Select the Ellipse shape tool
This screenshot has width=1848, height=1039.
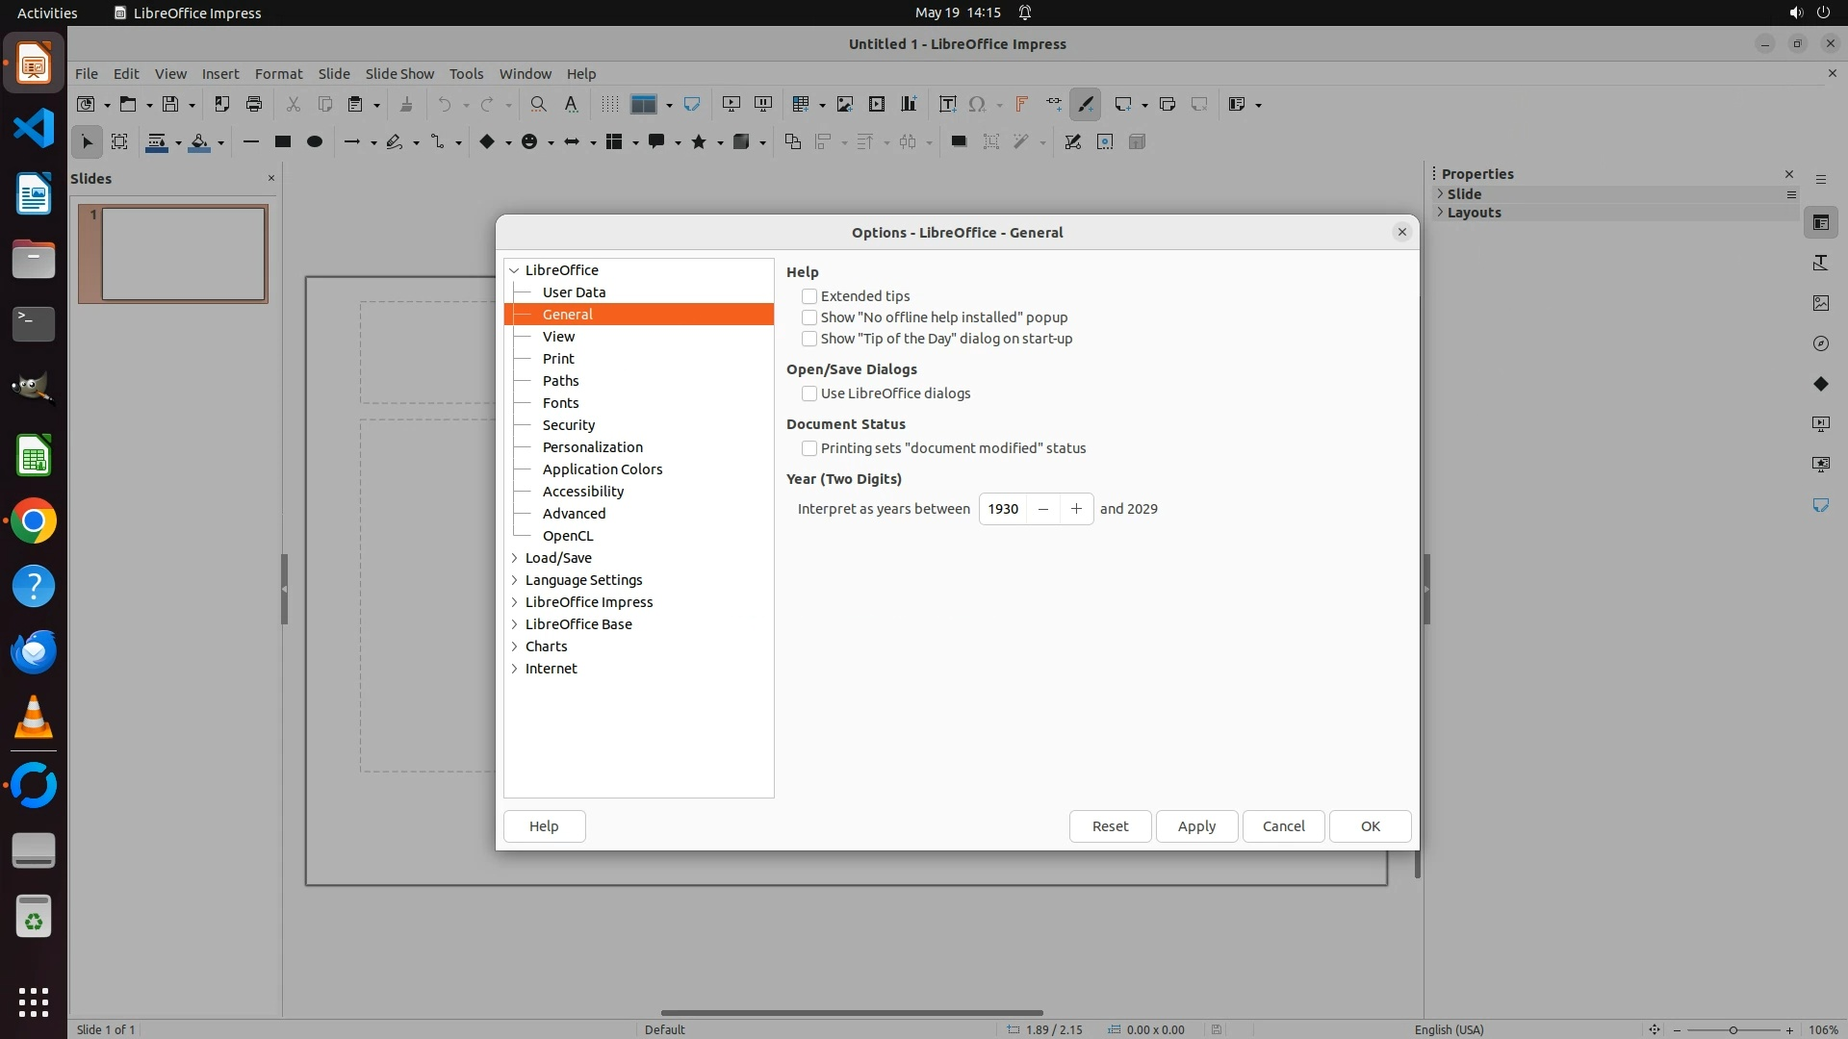click(314, 141)
